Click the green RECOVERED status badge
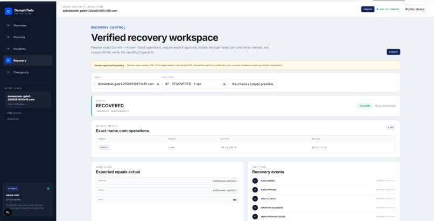This screenshot has width=434, height=221. tap(365, 106)
